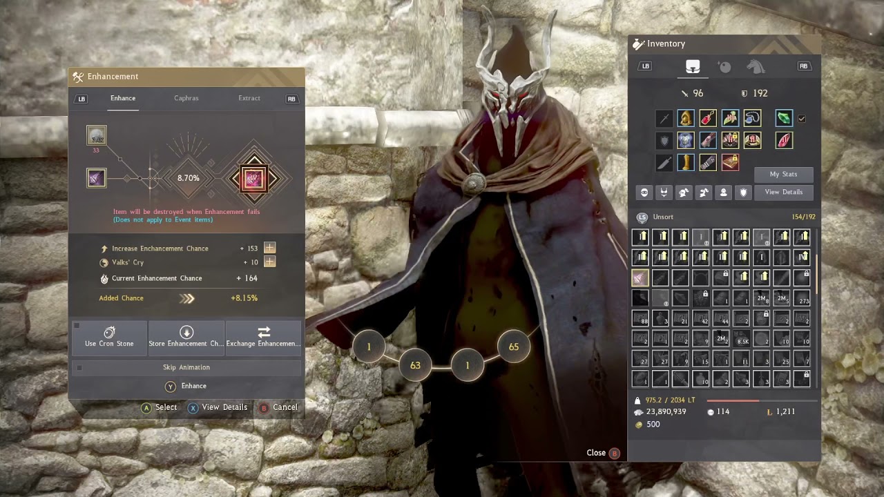Click View Details in Inventory panel
Image resolution: width=884 pixels, height=497 pixels.
[783, 192]
